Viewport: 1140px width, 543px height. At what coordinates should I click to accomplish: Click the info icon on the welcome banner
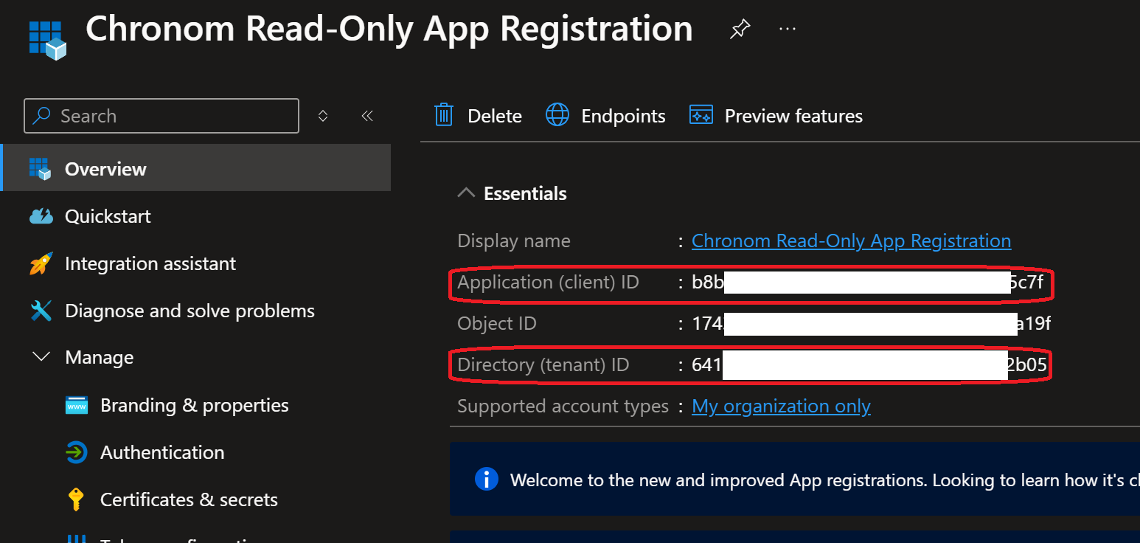(487, 479)
